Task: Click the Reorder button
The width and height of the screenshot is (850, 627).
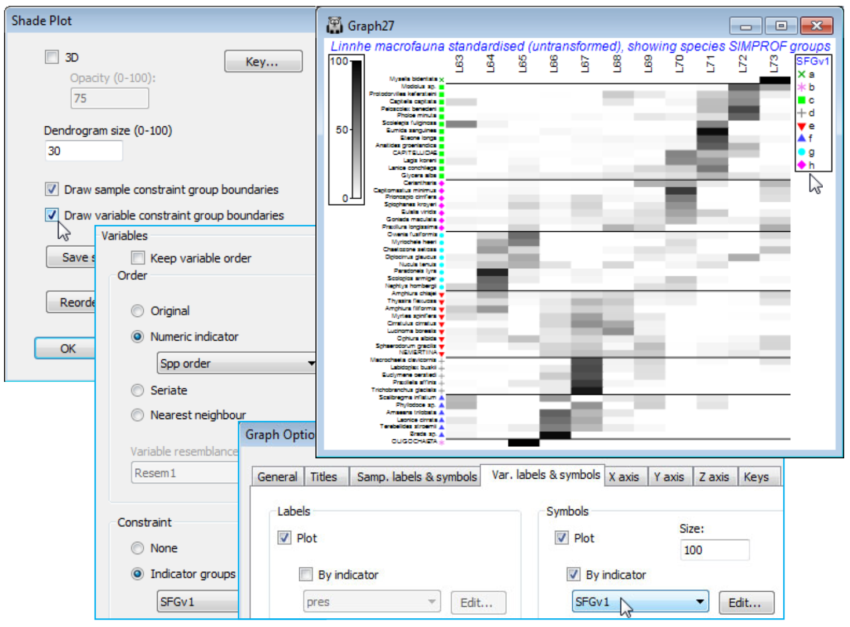Action: (71, 302)
